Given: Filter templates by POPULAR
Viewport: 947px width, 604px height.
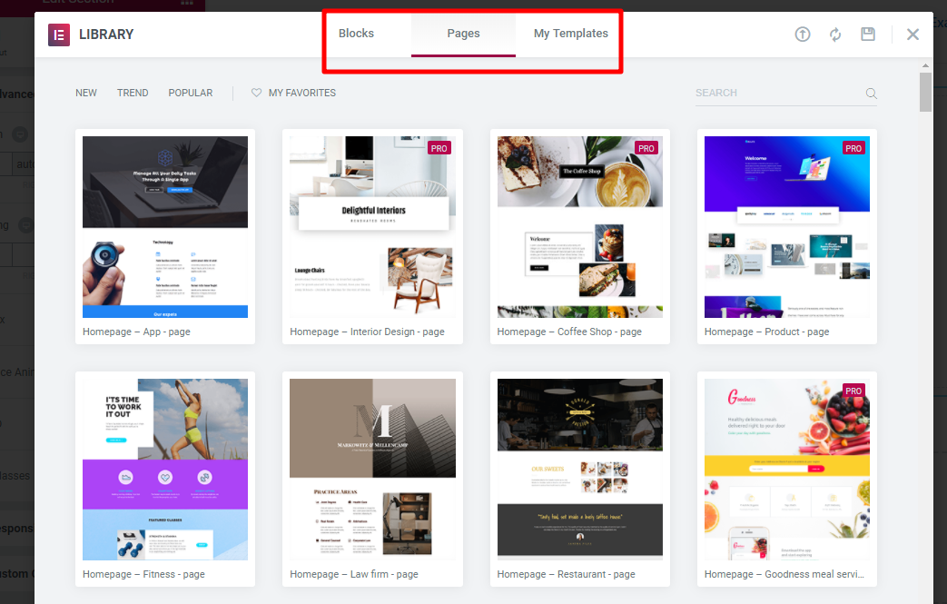Looking at the screenshot, I should coord(191,93).
